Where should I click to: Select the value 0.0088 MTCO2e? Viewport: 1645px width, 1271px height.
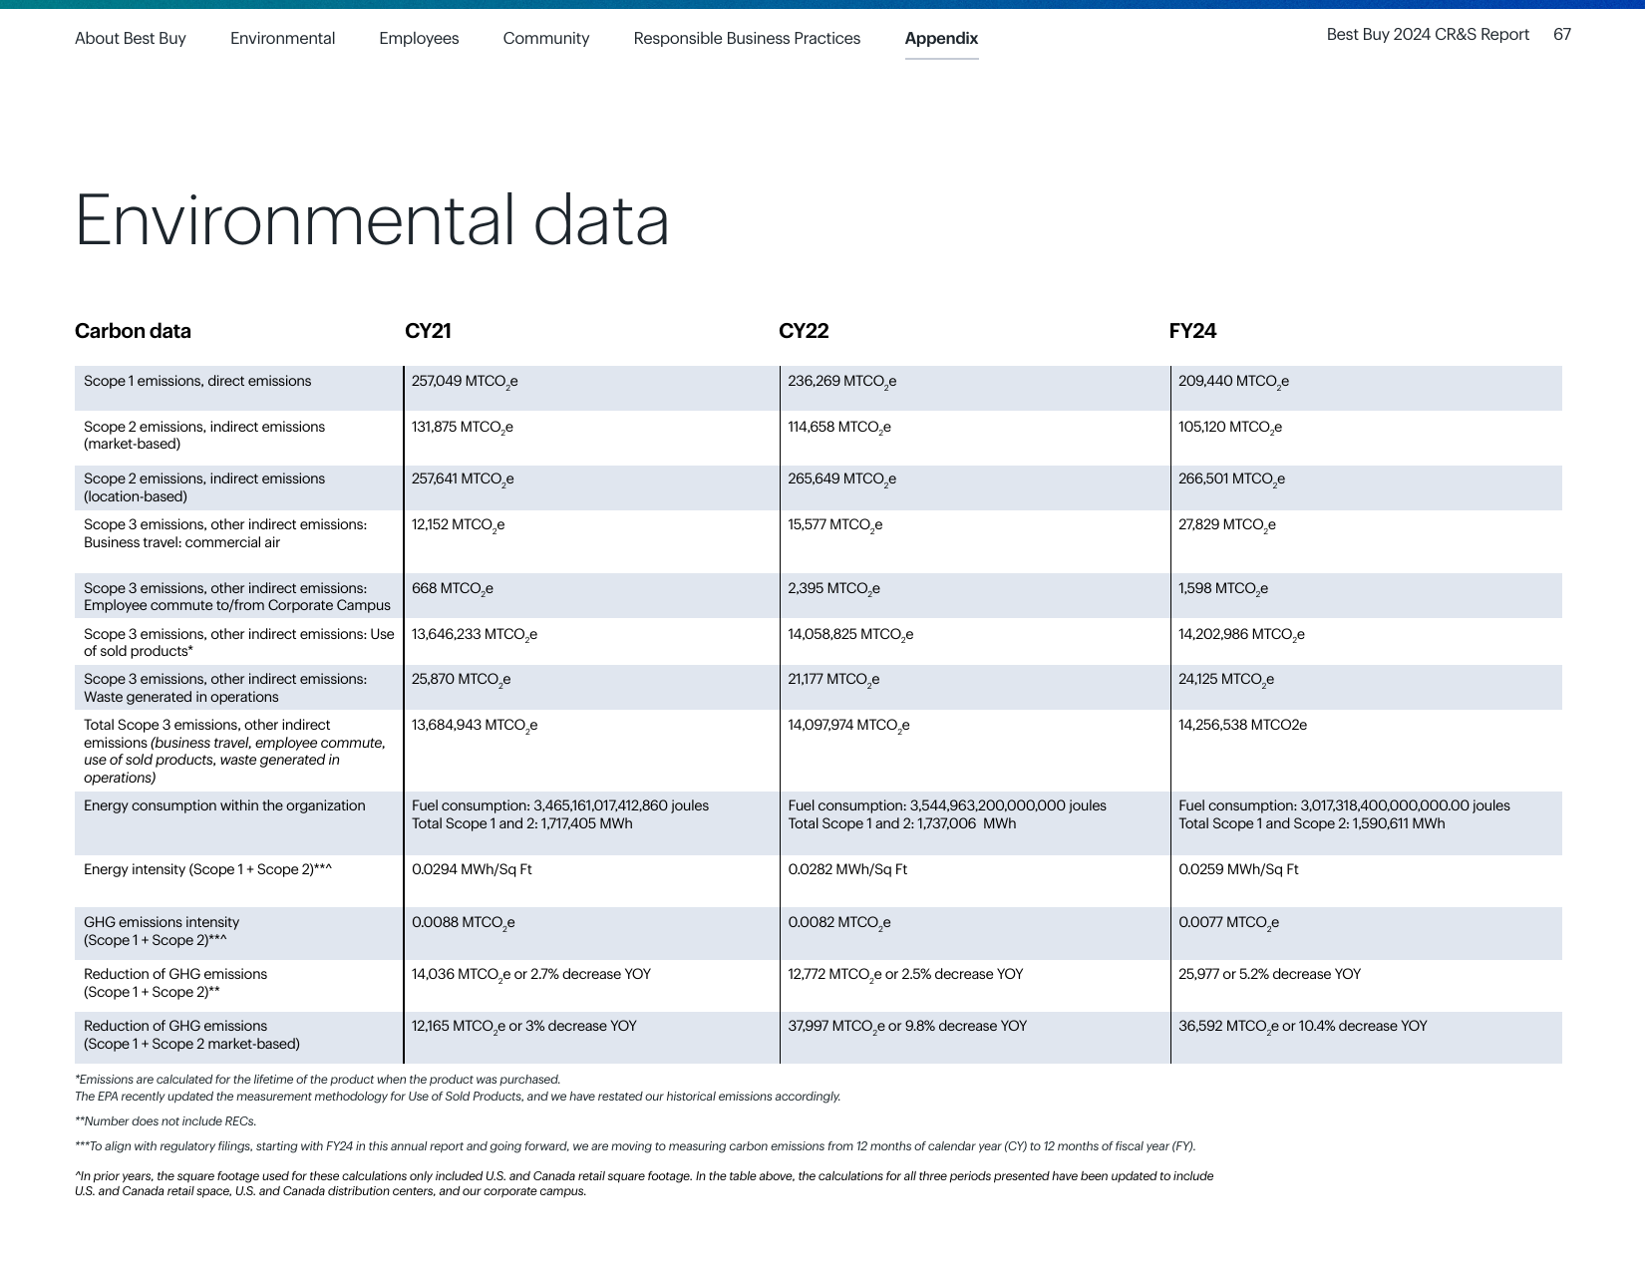464,923
